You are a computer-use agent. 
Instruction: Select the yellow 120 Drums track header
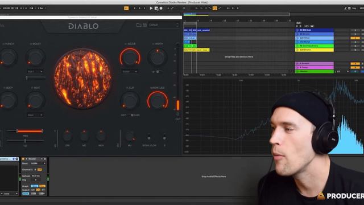pyautogui.click(x=315, y=50)
